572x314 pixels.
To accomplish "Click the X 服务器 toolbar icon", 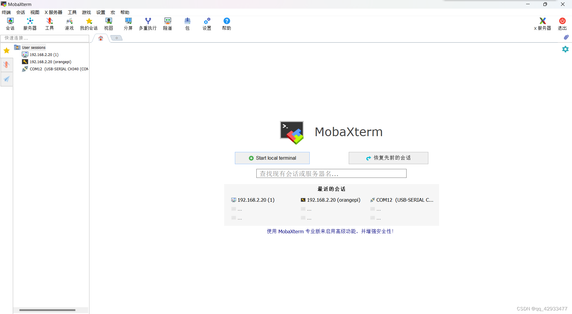I will tap(542, 24).
